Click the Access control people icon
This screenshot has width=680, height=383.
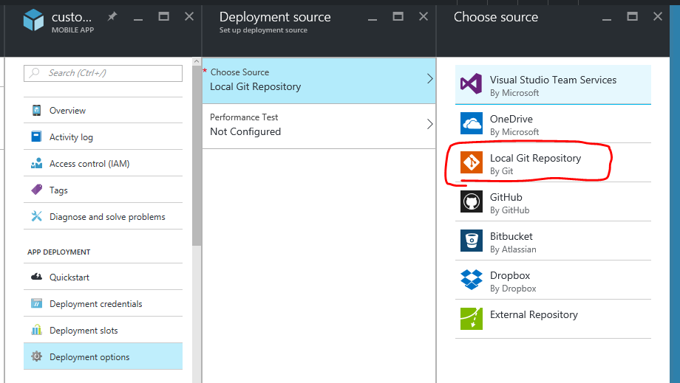pyautogui.click(x=36, y=163)
